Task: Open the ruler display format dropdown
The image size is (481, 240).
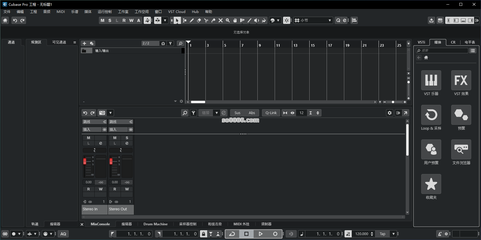Action: click(x=408, y=44)
